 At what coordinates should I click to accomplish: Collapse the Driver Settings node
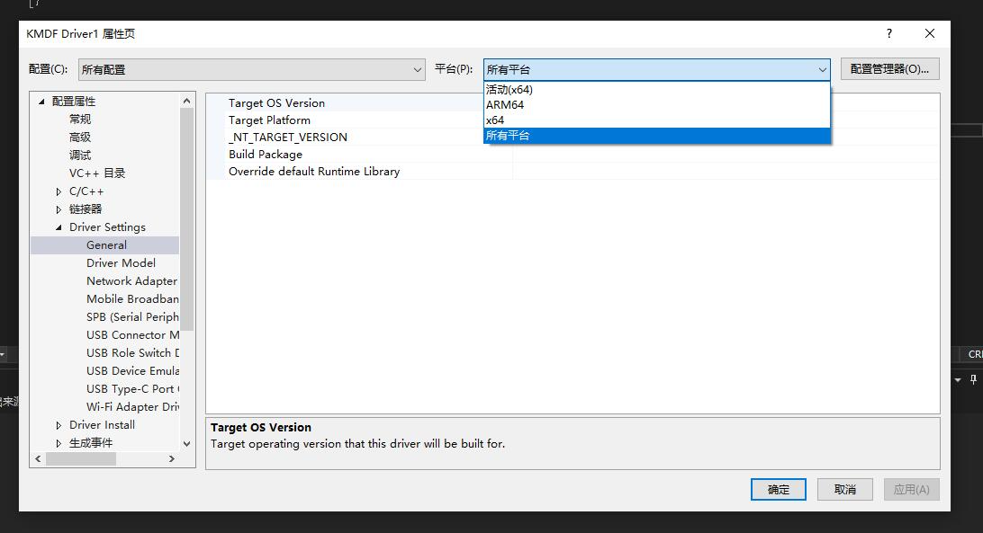point(59,227)
